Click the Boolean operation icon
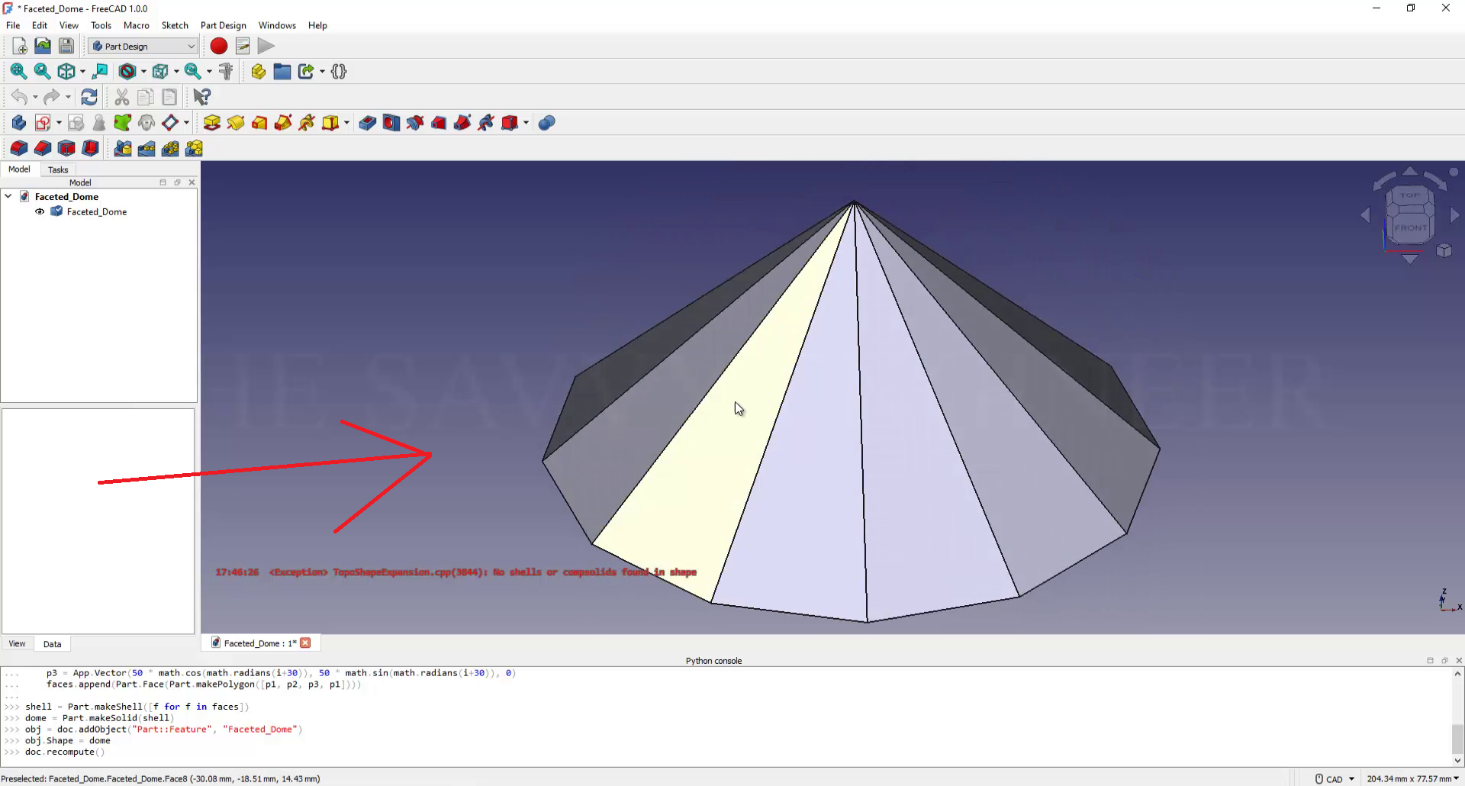 546,123
